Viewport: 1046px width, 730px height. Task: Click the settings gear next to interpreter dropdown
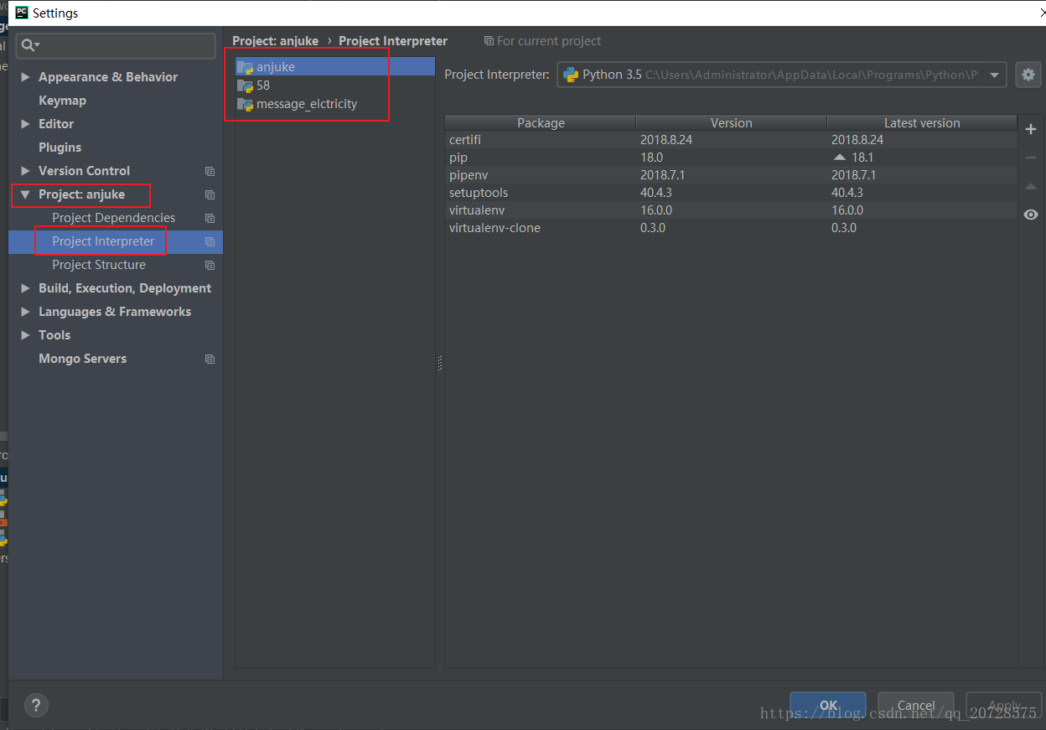tap(1028, 75)
